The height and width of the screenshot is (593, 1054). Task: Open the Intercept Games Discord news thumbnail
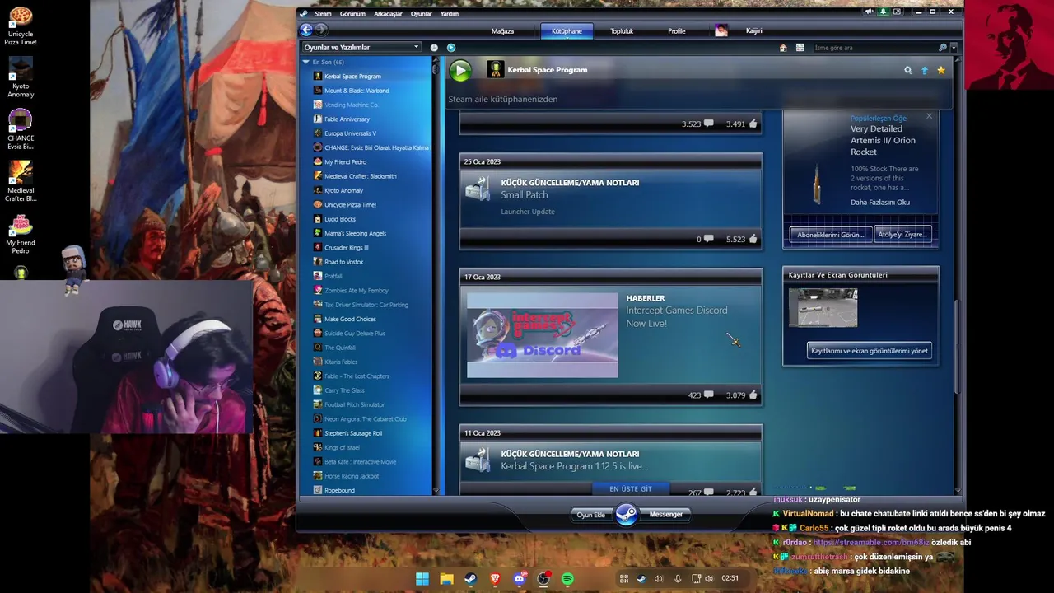(x=543, y=336)
